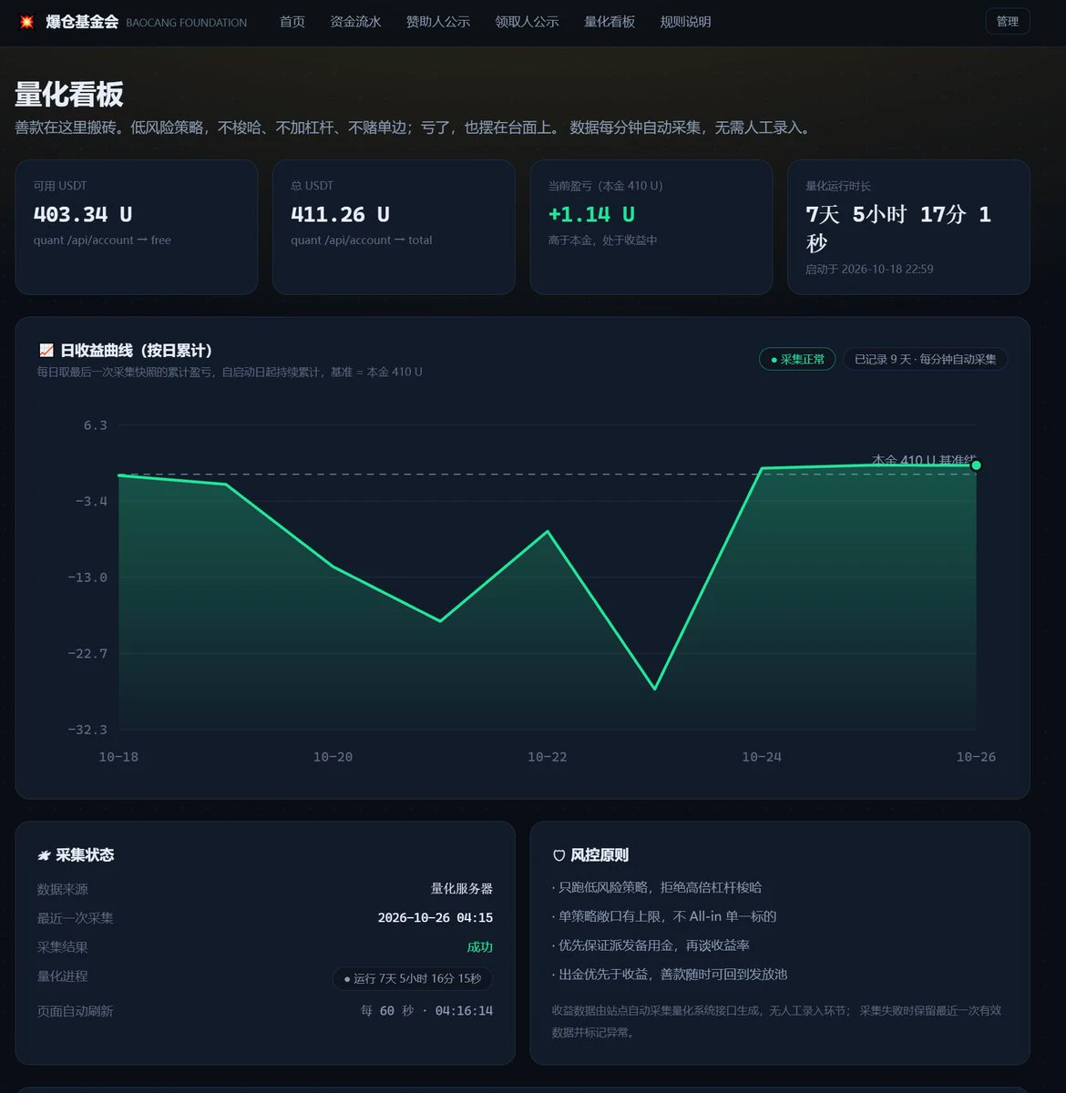Click the 高于本金，处于收益中 caption
Viewport: 1066px width, 1093px height.
pos(602,240)
